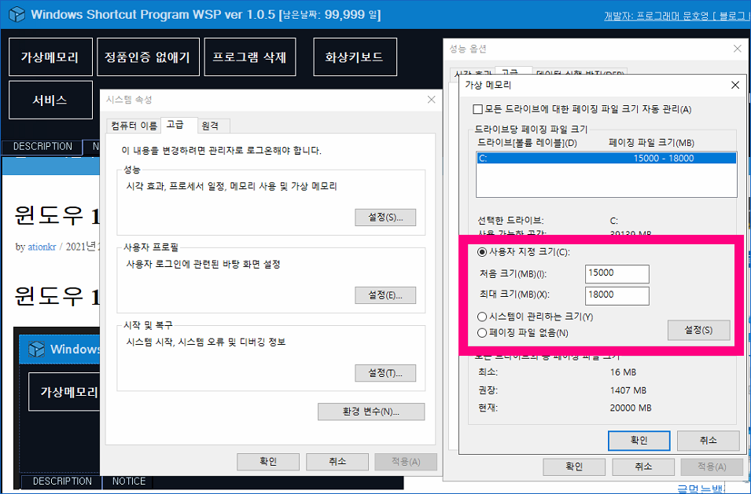Viewport: 751px width, 494px height.
Task: Click the 가상메모리 button in the embedded lower image
Action: click(x=64, y=392)
